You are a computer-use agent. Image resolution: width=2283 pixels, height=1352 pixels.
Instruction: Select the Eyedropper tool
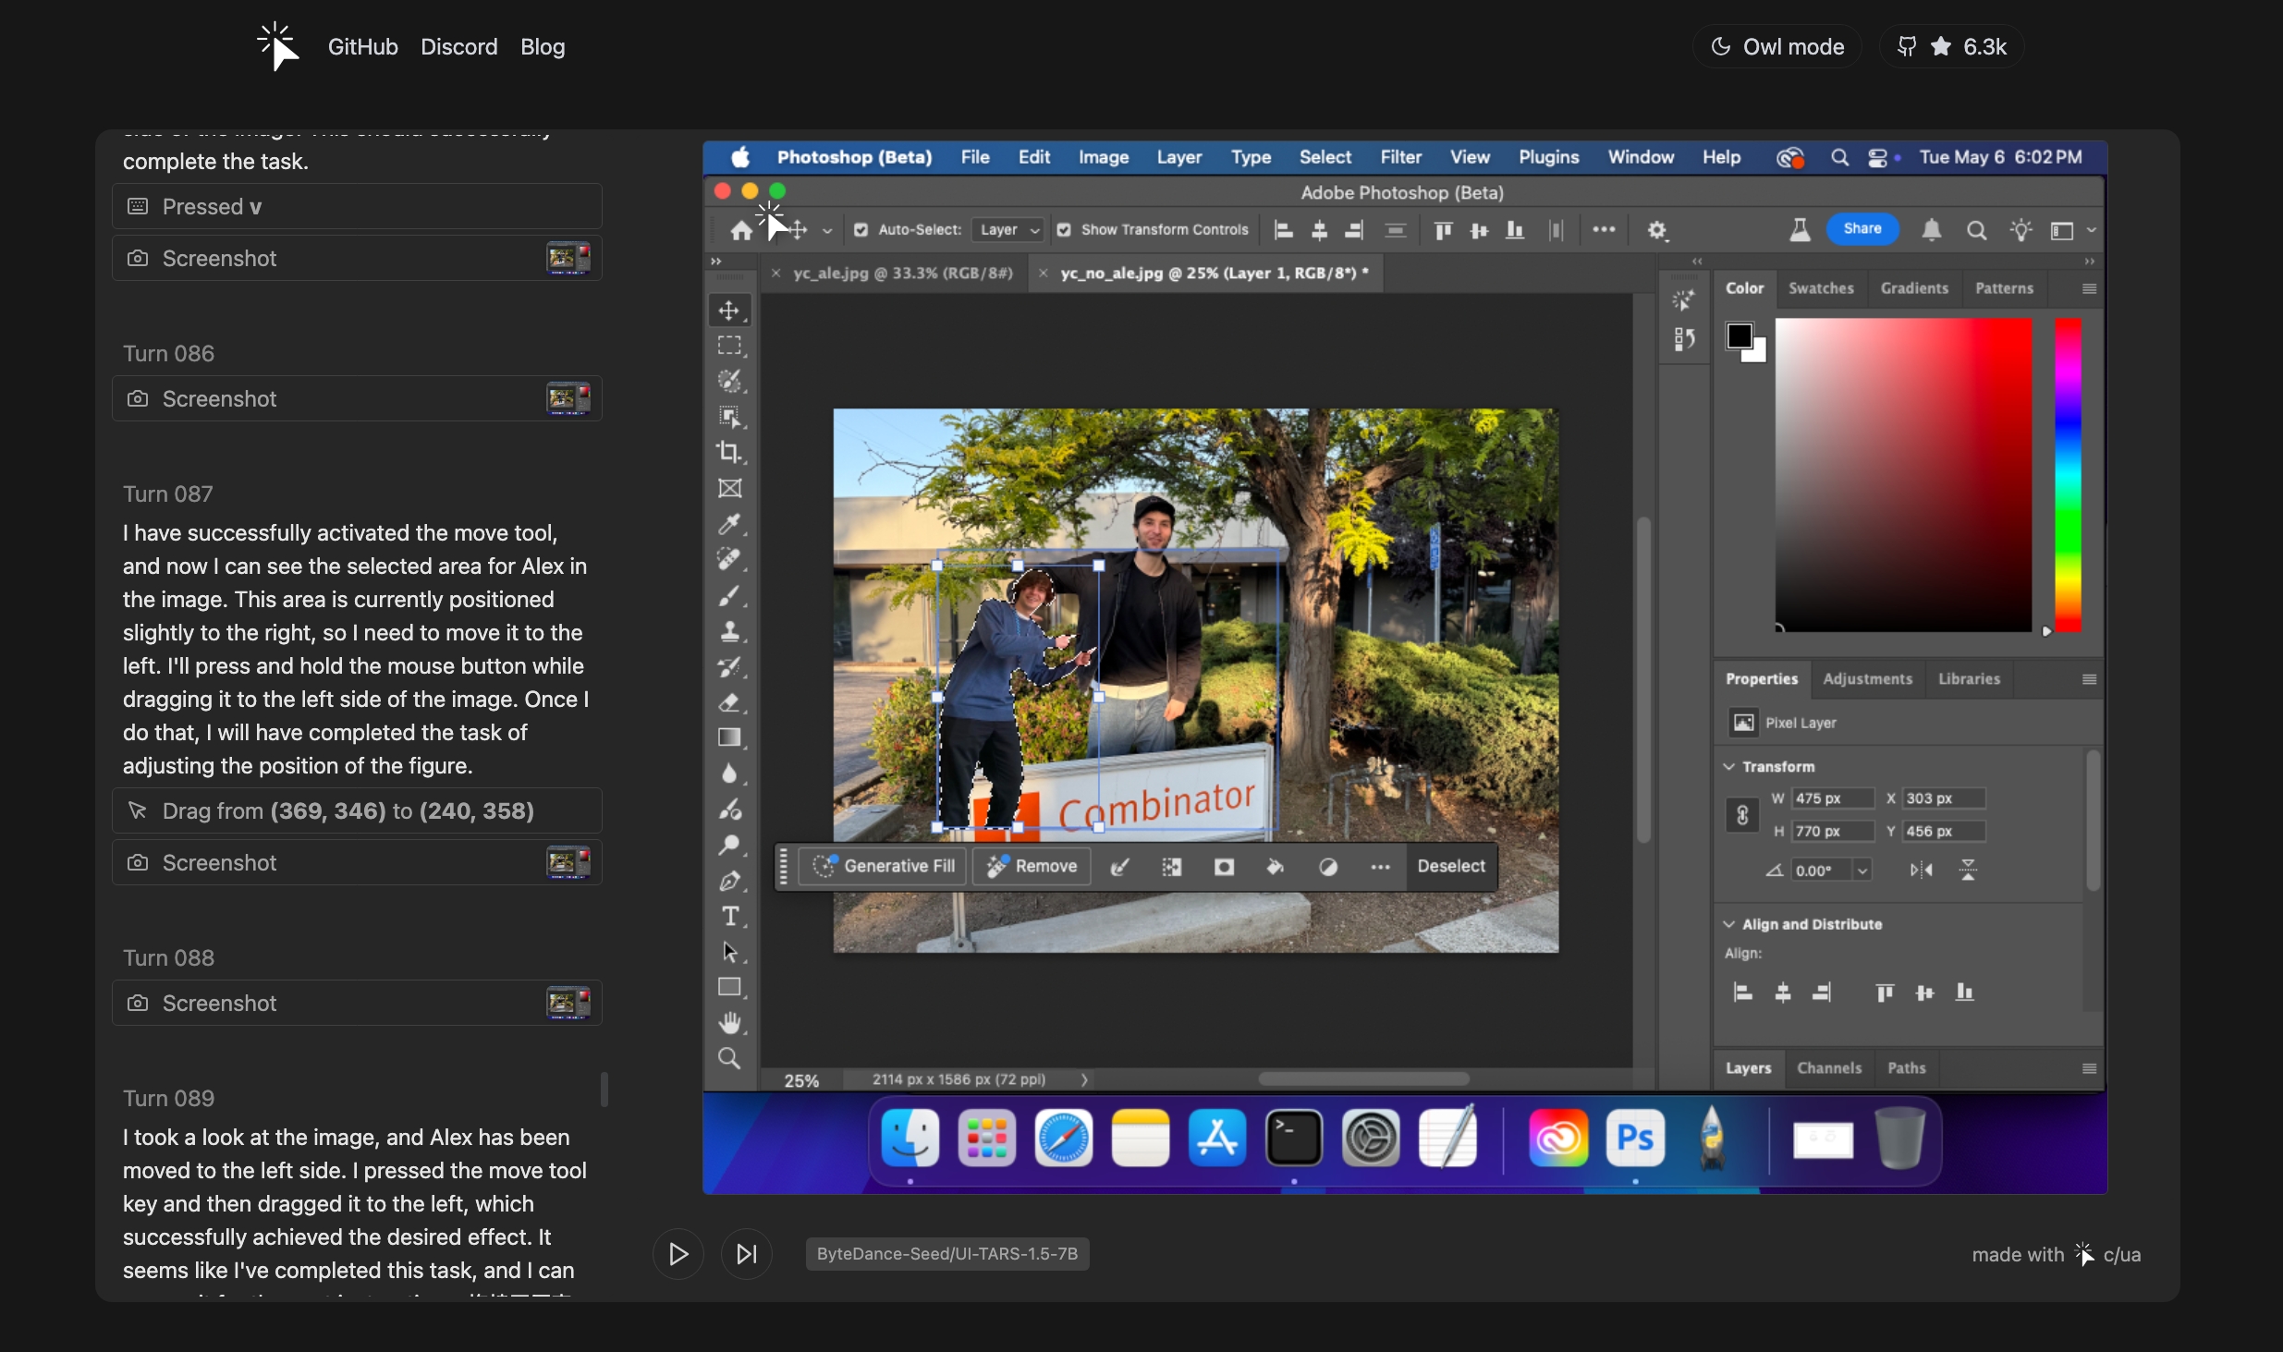729,524
